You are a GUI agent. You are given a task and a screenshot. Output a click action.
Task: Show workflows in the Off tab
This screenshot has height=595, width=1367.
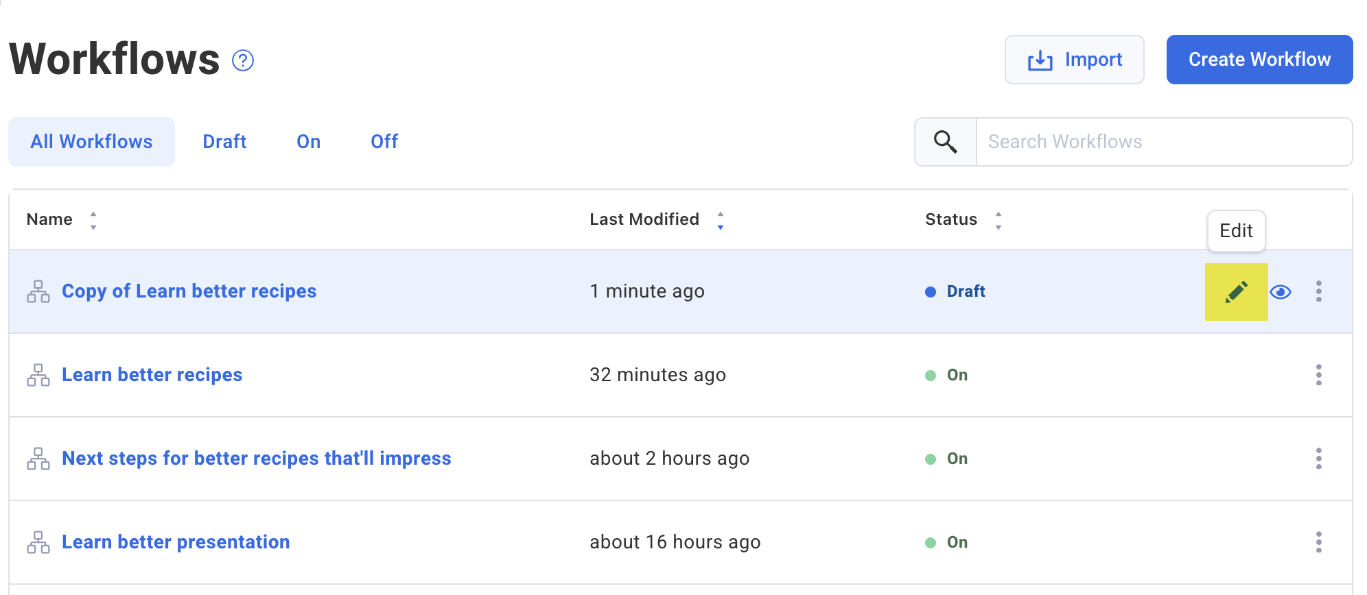[x=384, y=142]
